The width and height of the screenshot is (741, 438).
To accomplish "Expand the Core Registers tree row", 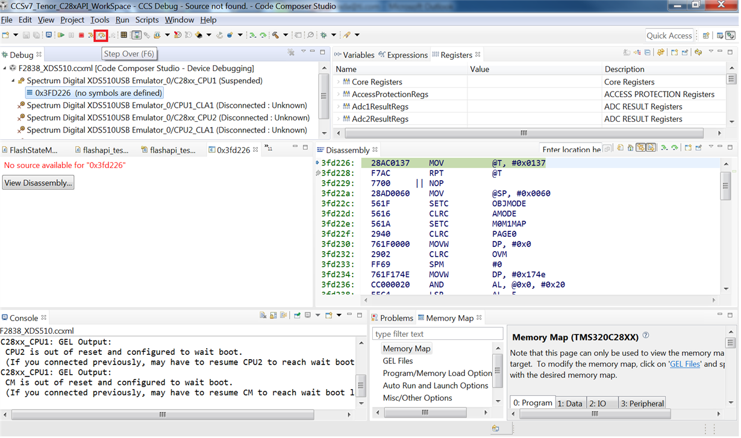I will 339,82.
